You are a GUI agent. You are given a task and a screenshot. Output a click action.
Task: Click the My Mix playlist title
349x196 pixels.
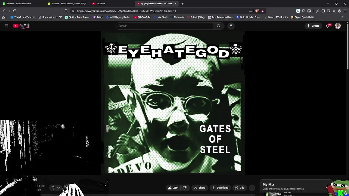click(x=268, y=184)
